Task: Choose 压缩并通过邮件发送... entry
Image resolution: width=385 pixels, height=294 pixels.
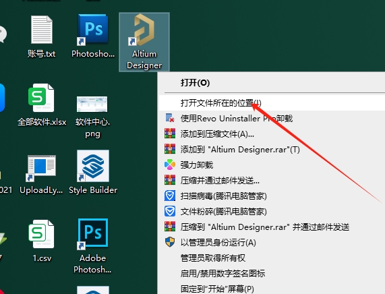Action: 272,181
